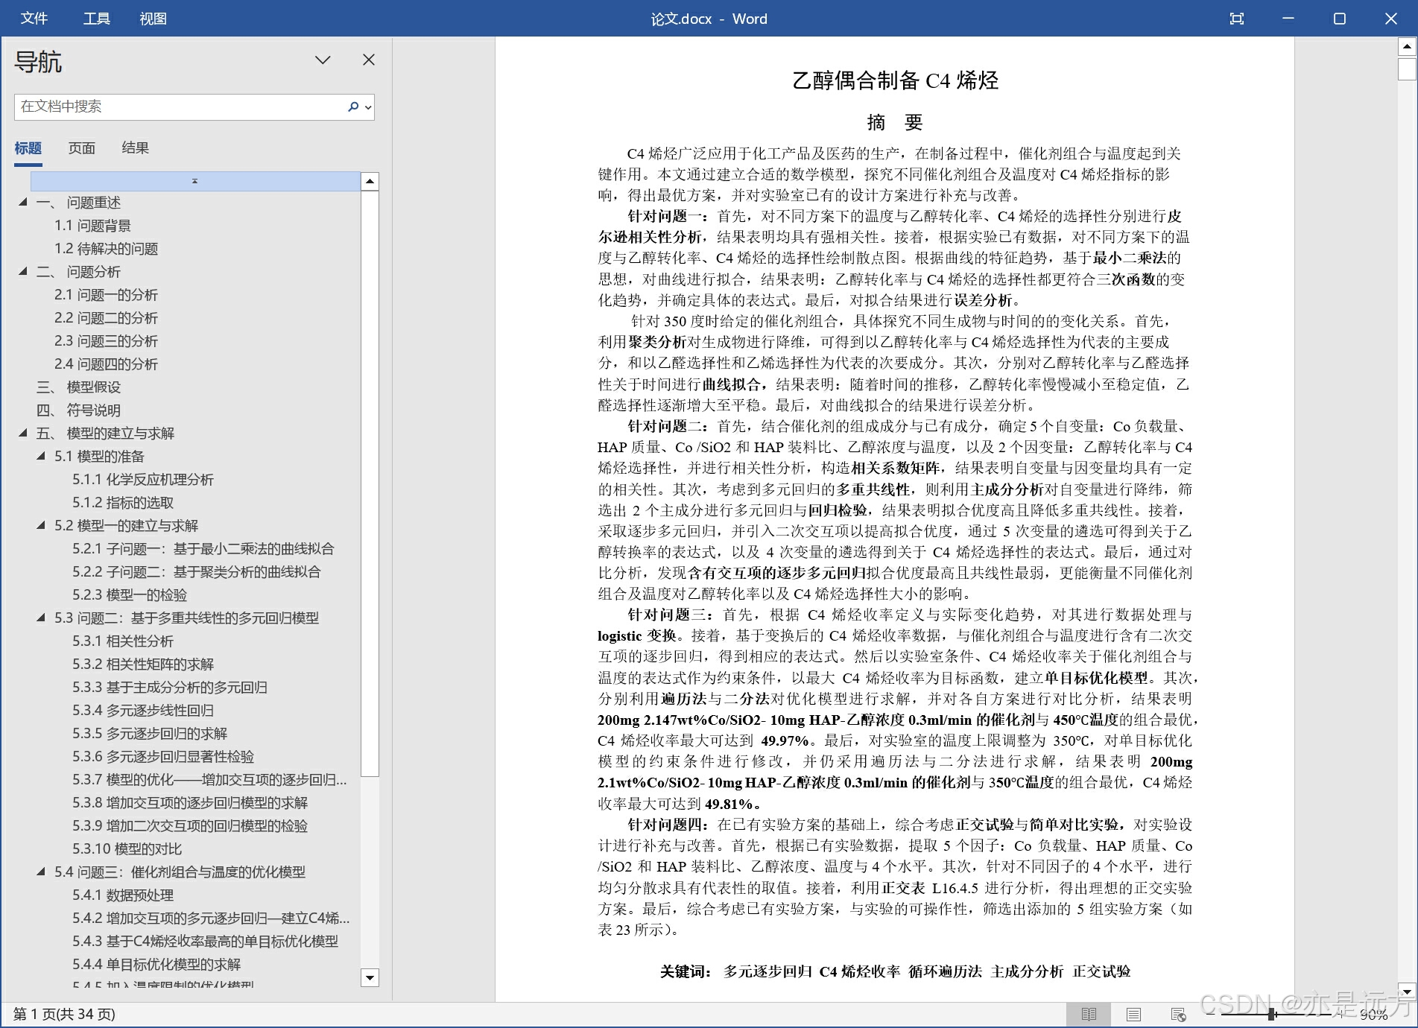Collapse the '5.3 问题二' heading node
The image size is (1418, 1028).
point(41,618)
